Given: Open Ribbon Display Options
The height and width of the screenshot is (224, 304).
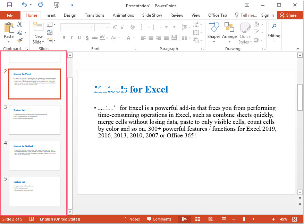Looking at the screenshot, I should (247, 5).
